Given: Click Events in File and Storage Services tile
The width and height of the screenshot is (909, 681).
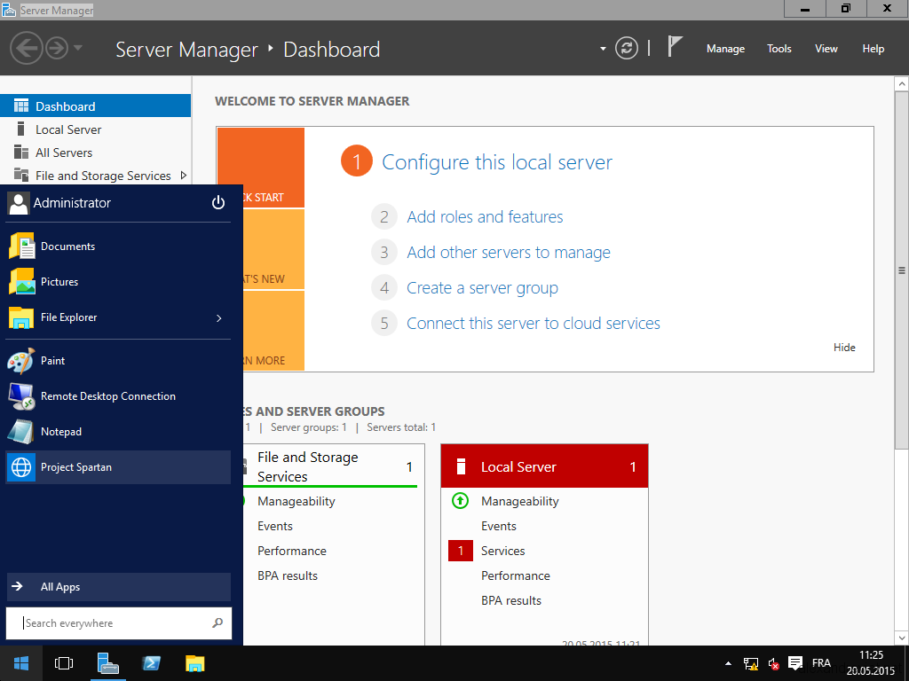Looking at the screenshot, I should click(275, 526).
